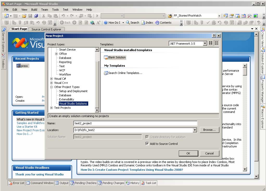Viewport: 266px width, 191px height.
Task: Click the Undo arrow icon
Action: [x=63, y=16]
